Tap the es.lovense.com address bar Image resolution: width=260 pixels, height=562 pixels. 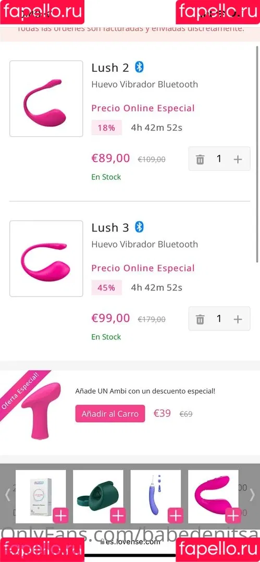click(x=130, y=542)
